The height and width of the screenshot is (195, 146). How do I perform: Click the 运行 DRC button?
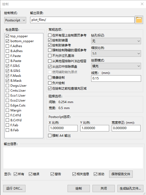coord(14,188)
